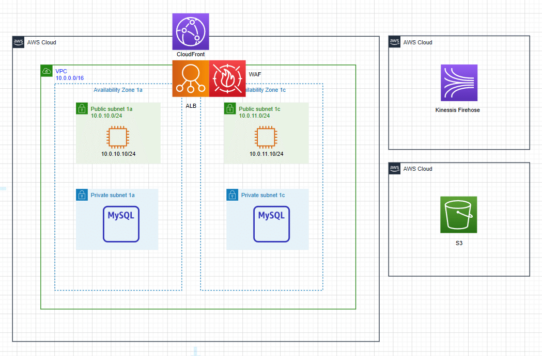
Task: Select the ALB text label
Action: (x=191, y=106)
